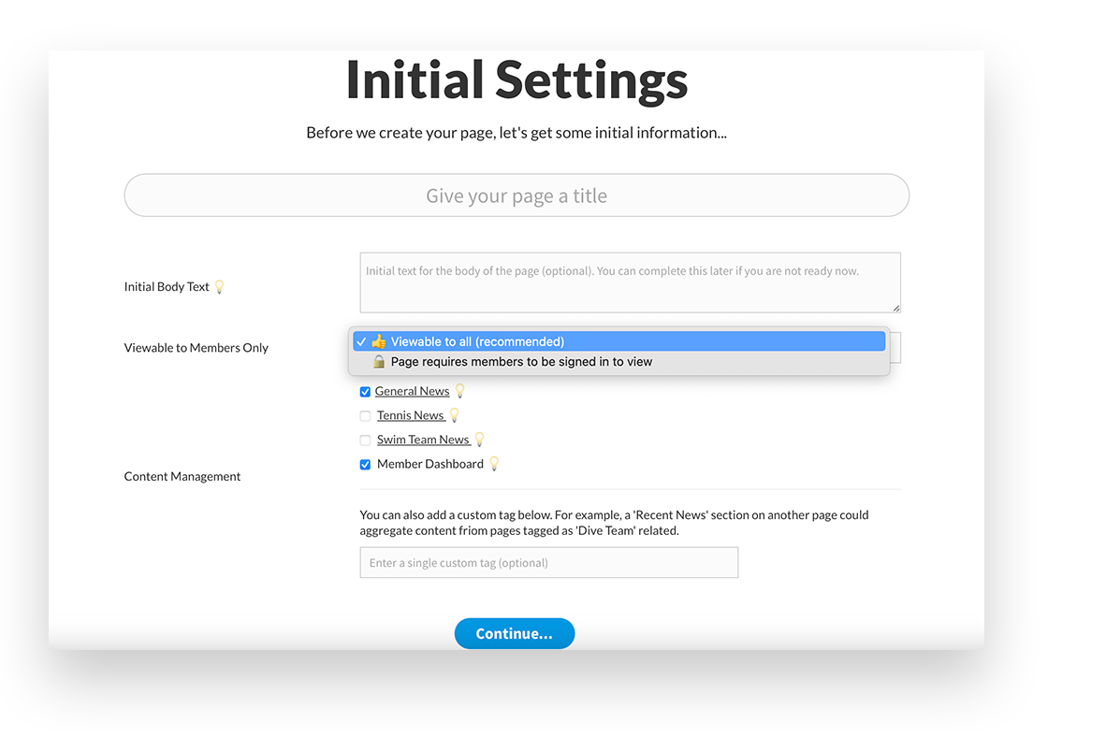Enable the Tennis News checkbox
This screenshot has width=1106, height=751.
[365, 416]
